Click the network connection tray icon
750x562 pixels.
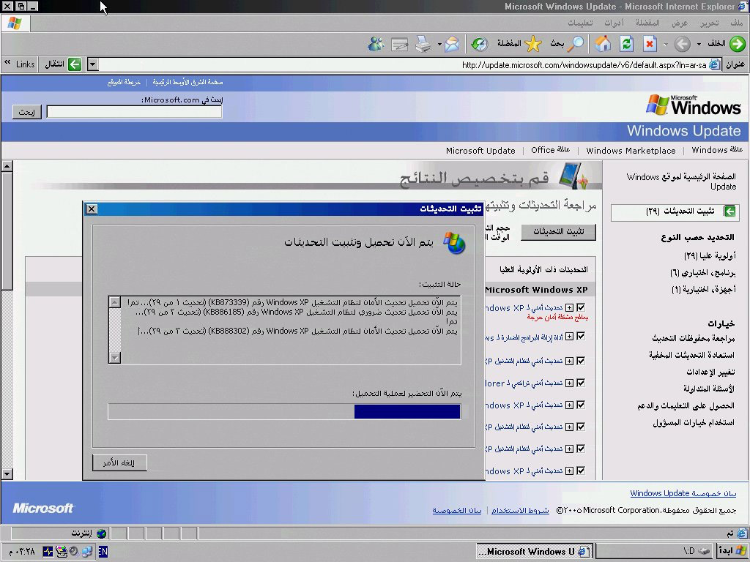87,552
